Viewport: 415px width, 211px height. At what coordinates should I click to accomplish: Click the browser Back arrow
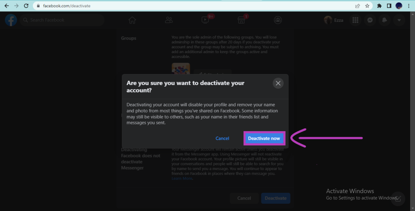(6, 6)
